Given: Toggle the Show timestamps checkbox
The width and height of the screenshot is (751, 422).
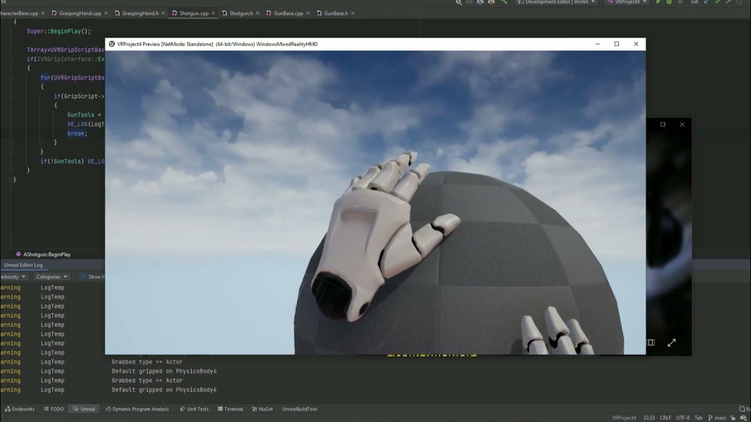Looking at the screenshot, I should [83, 277].
